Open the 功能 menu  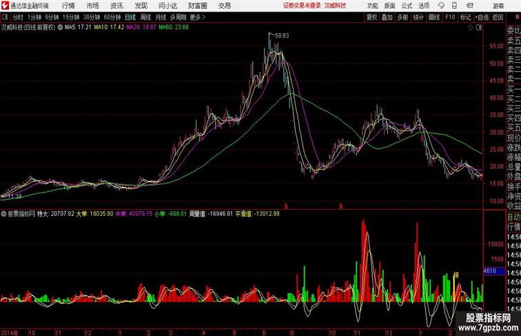click(372, 6)
